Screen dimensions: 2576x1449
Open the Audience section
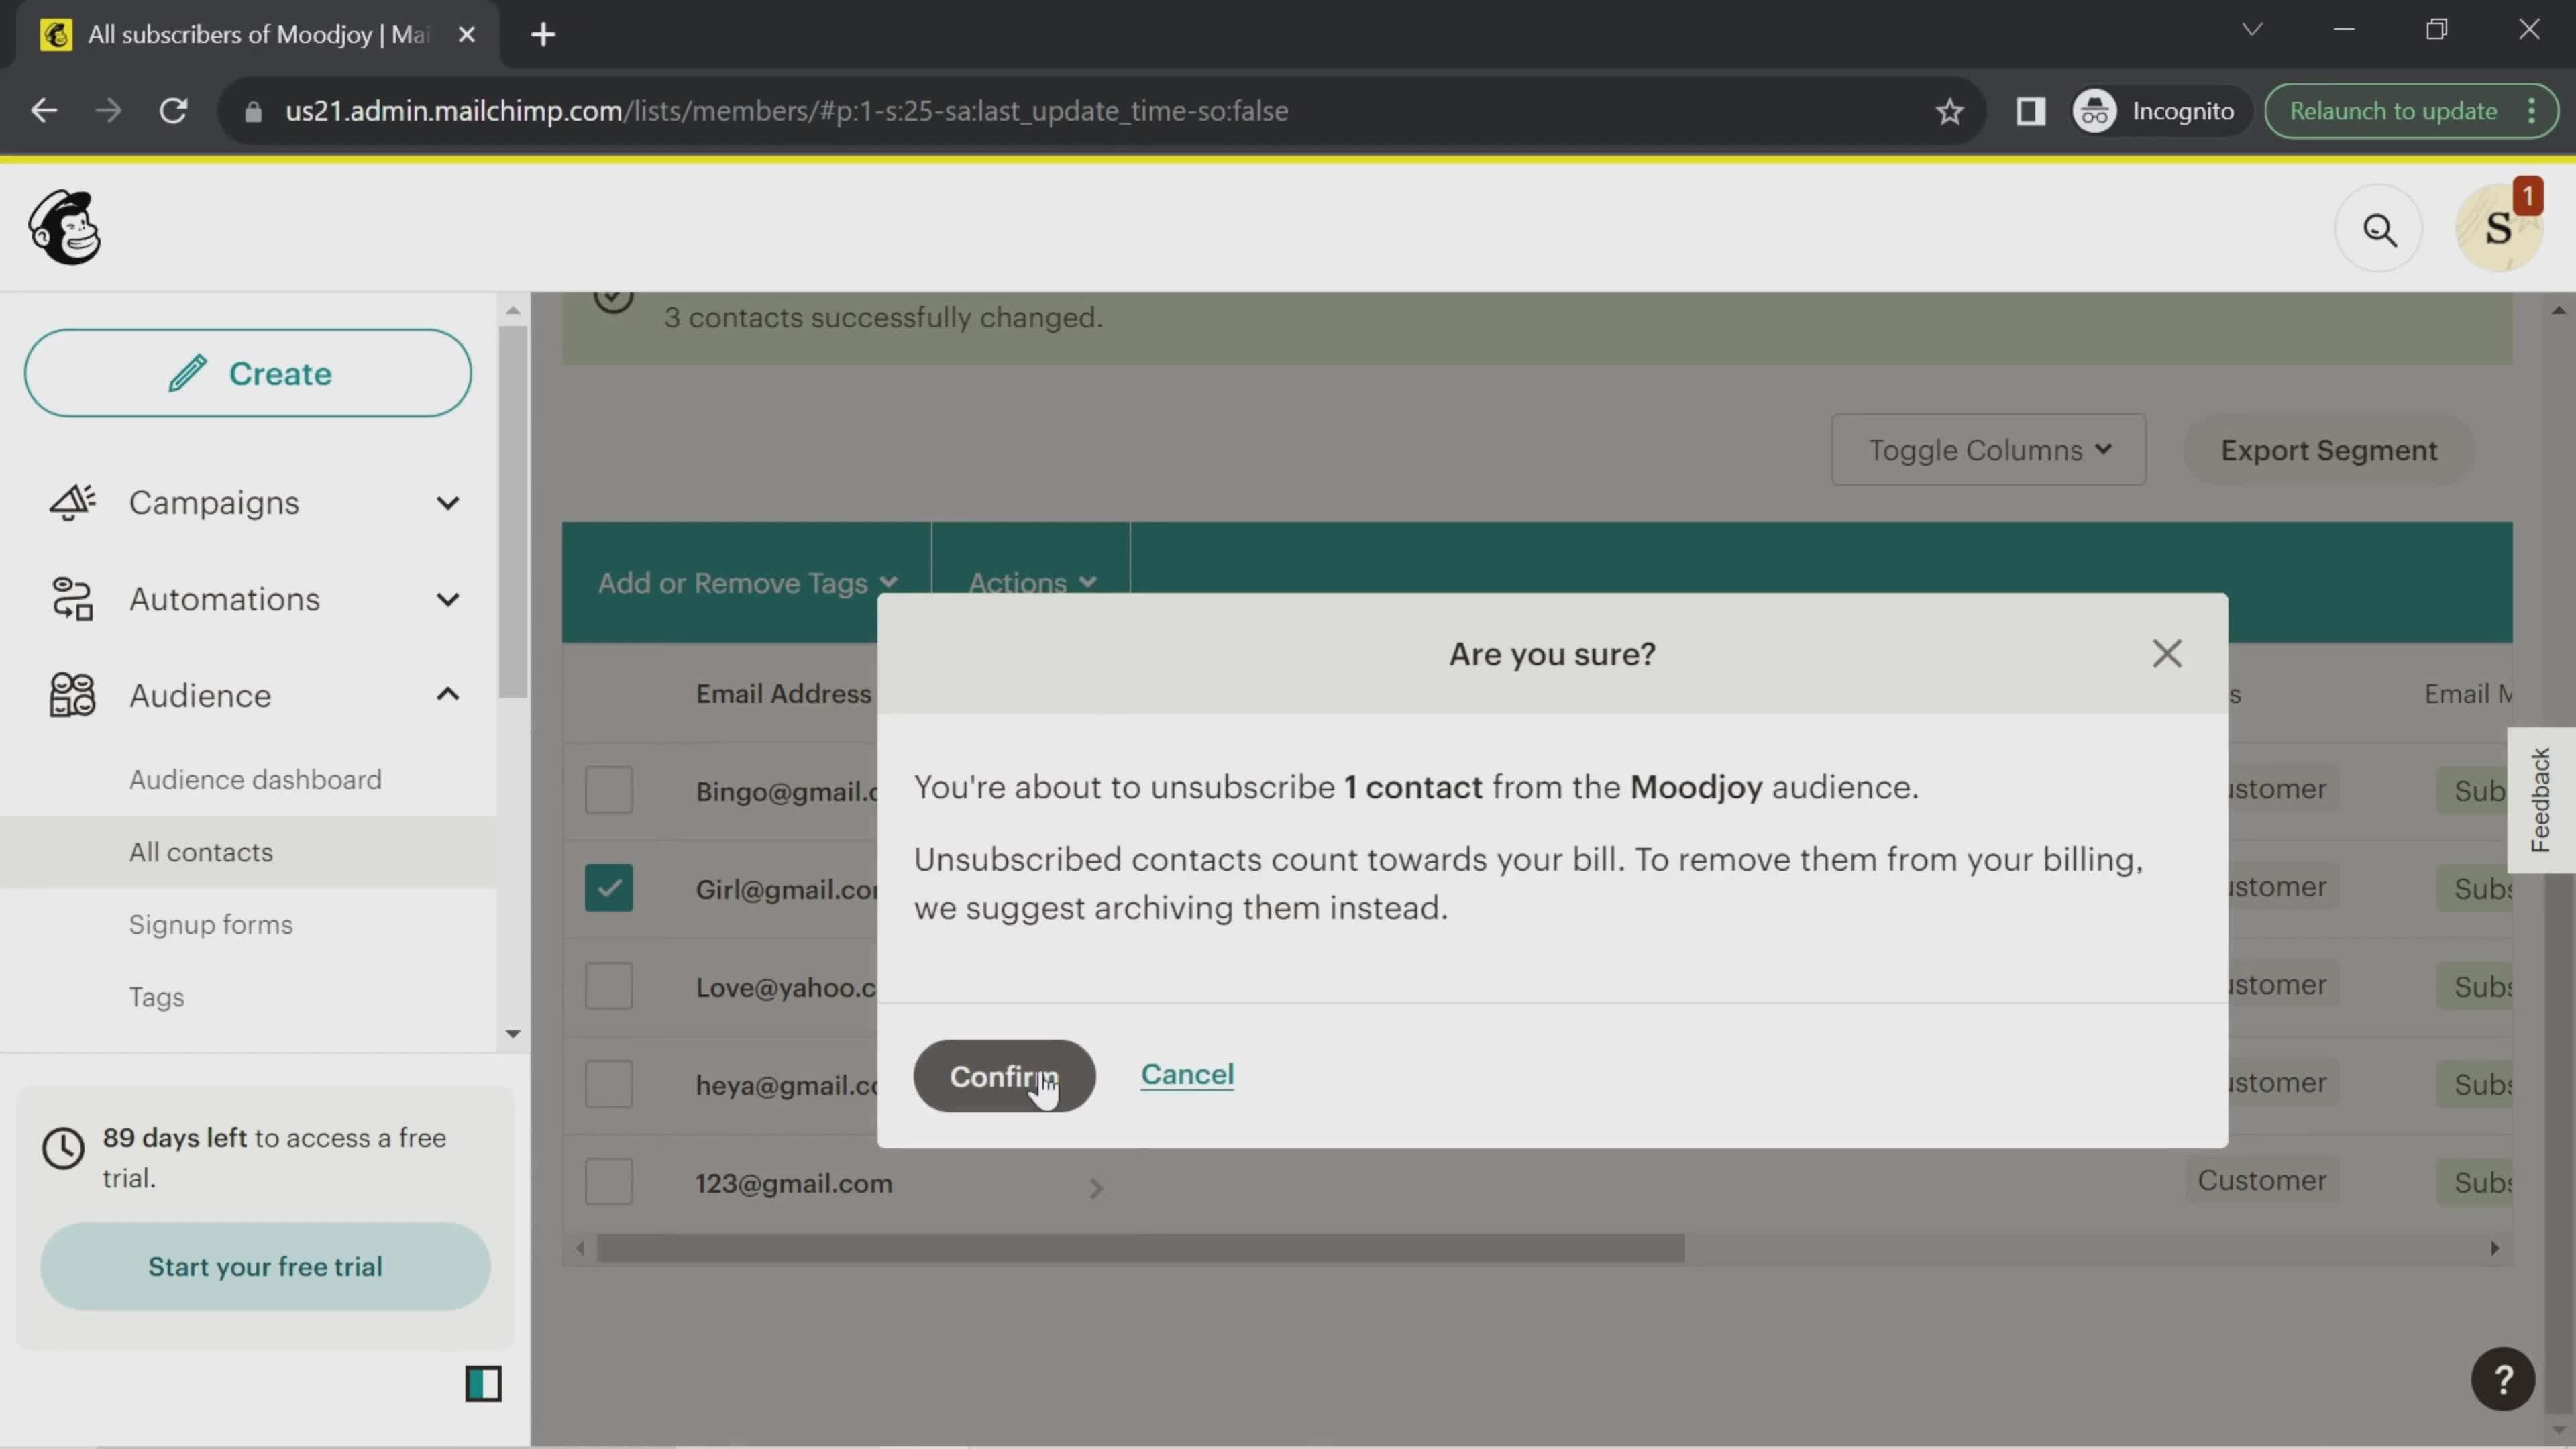point(200,694)
